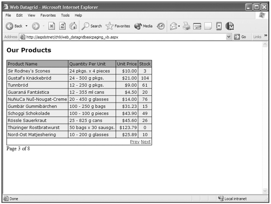
Task: Open the Edit menu
Action: tap(20, 15)
